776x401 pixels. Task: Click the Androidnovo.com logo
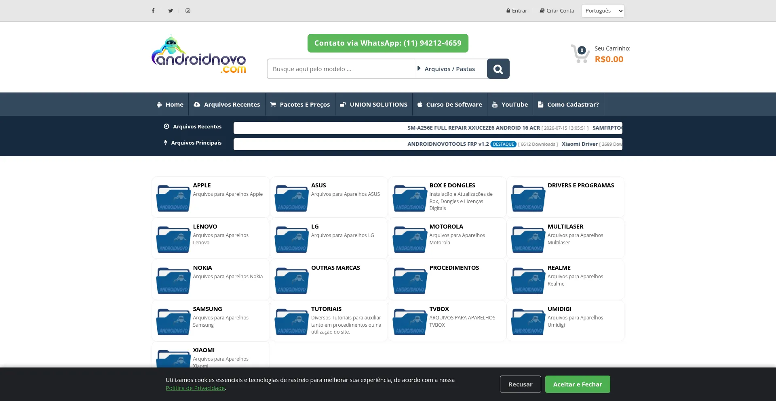199,54
